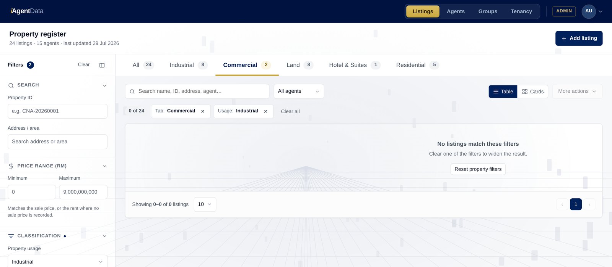Open the Agents nav tab

456,11
